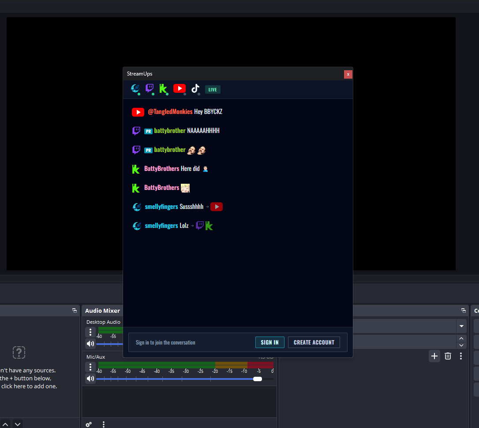This screenshot has width=479, height=428.
Task: Click Kick icon beside BattyBrothers anime emote message
Action: (x=136, y=188)
